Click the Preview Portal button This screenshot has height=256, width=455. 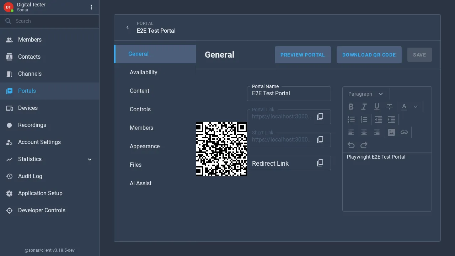tap(303, 55)
